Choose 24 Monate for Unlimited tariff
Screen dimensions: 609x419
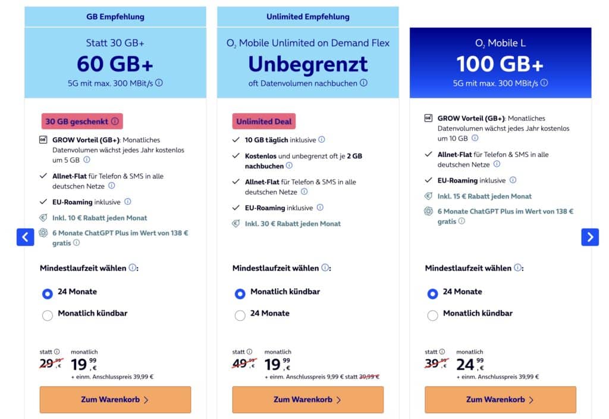240,315
